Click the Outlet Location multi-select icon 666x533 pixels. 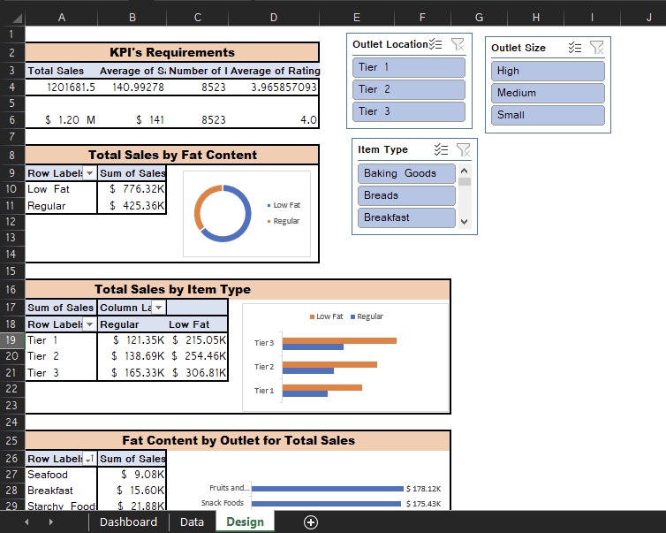tap(435, 44)
